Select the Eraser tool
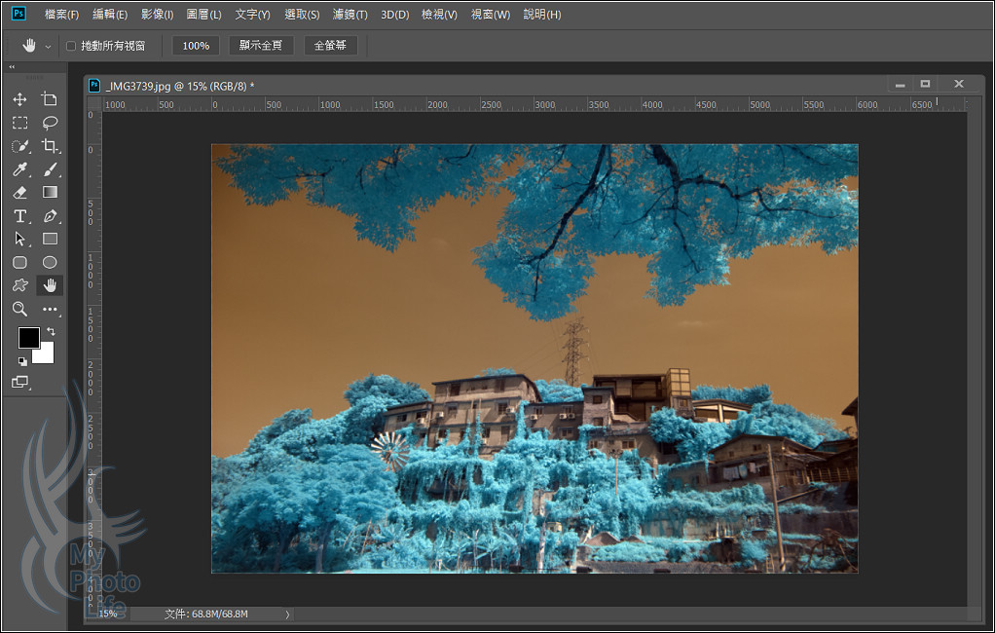Viewport: 995px width, 633px height. coord(19,193)
